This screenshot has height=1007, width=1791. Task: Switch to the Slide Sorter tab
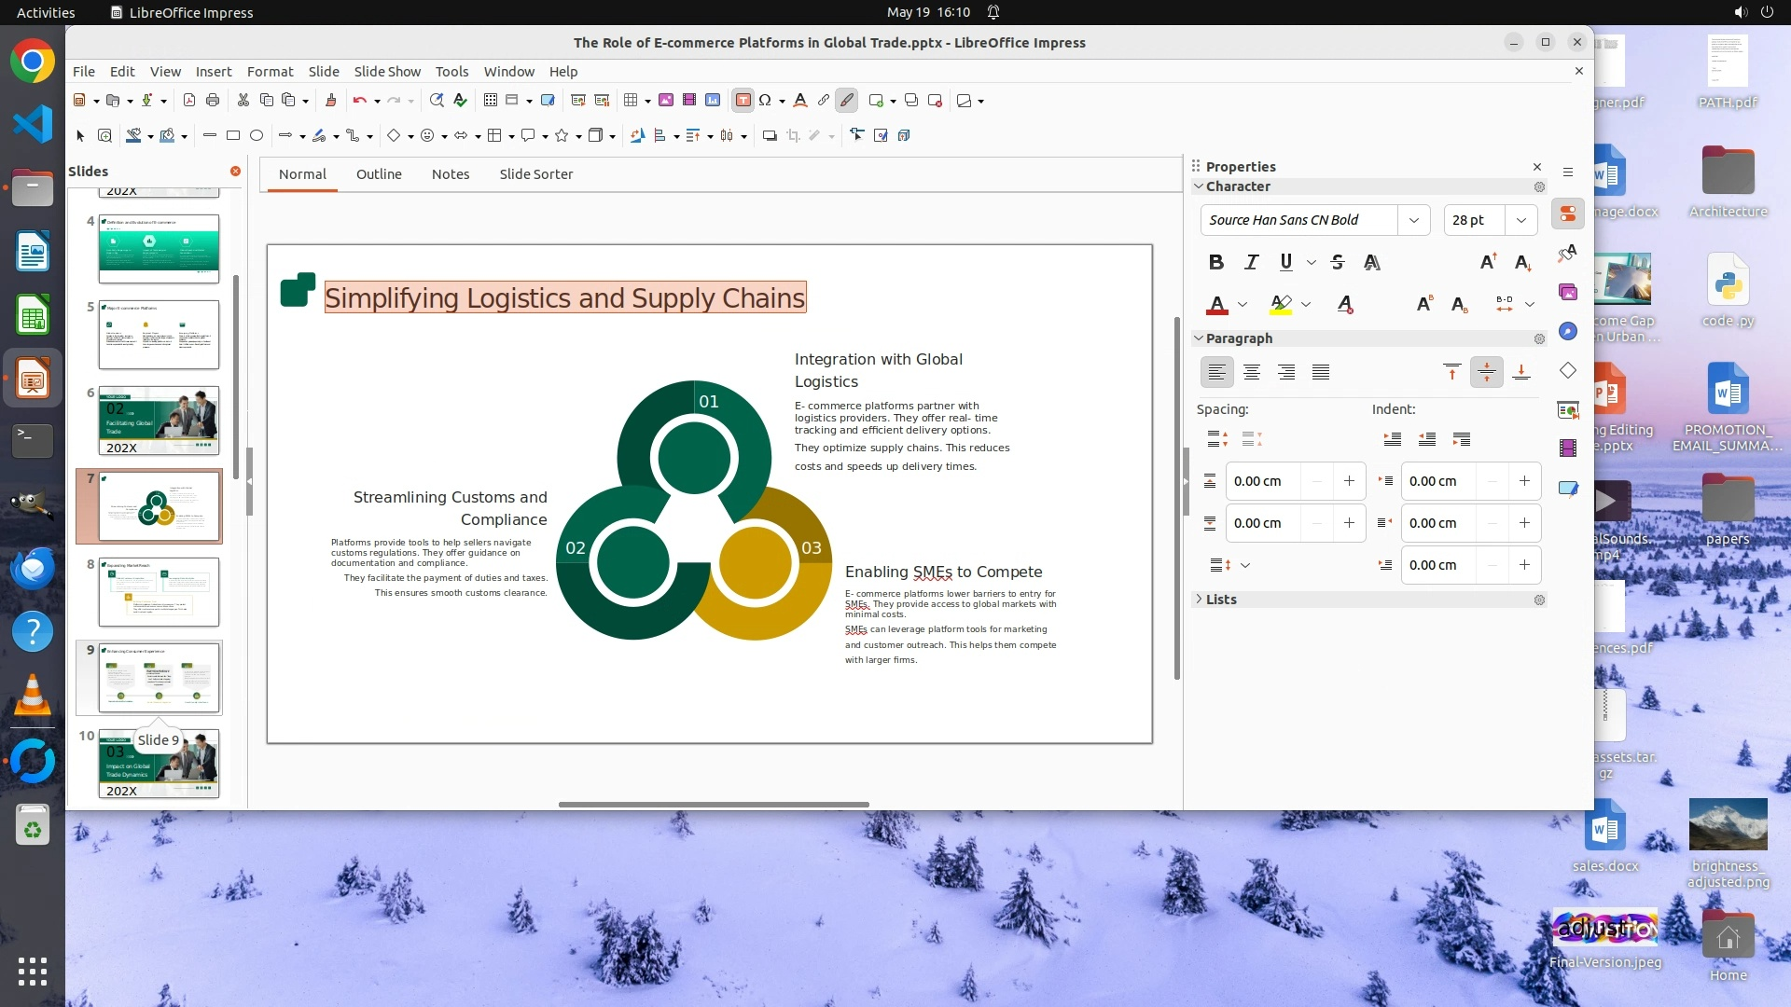[535, 174]
